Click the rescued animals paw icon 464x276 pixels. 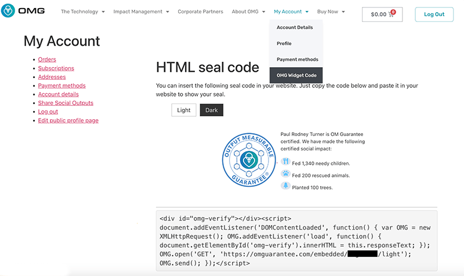[285, 174]
